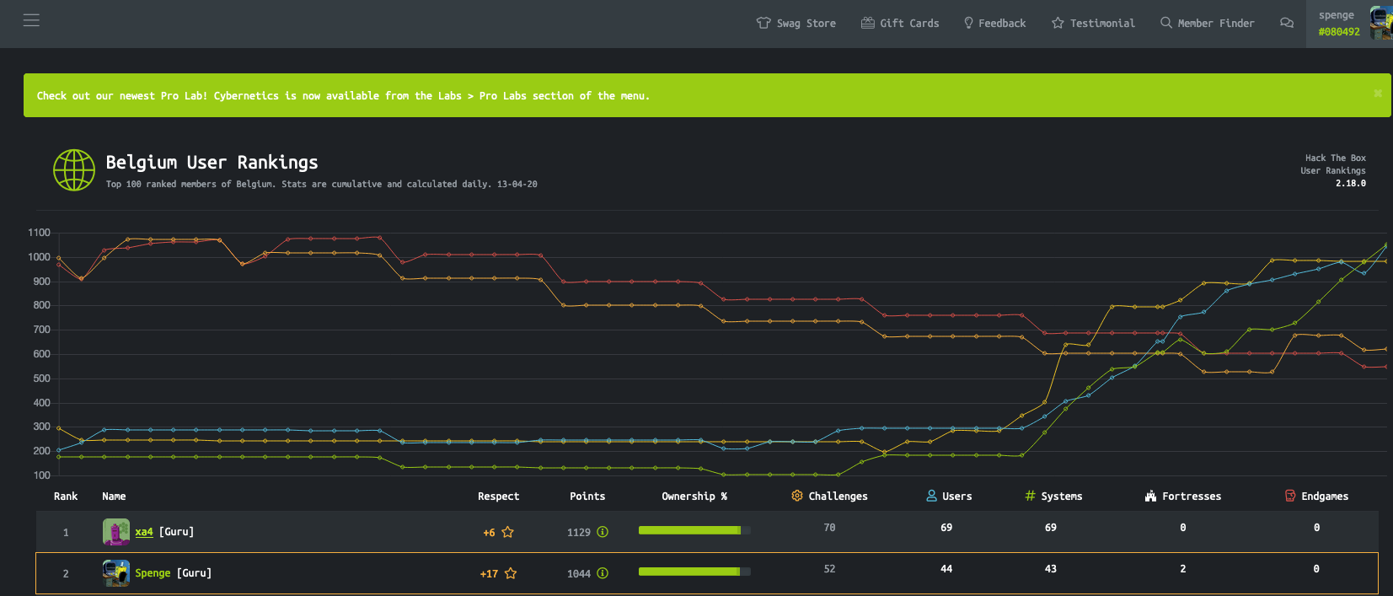Click the spenge profile avatar in top bar

pos(1381,23)
